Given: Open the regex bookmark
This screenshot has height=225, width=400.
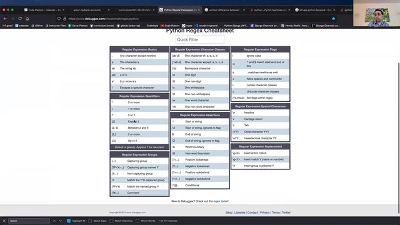Looking at the screenshot, I should tap(187, 26).
